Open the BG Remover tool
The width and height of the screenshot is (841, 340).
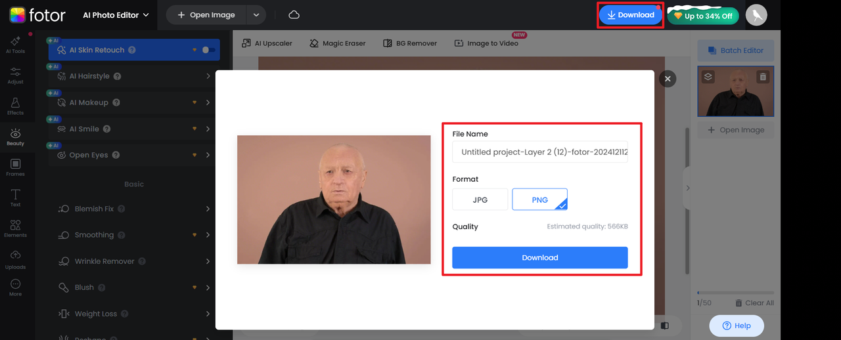click(410, 43)
